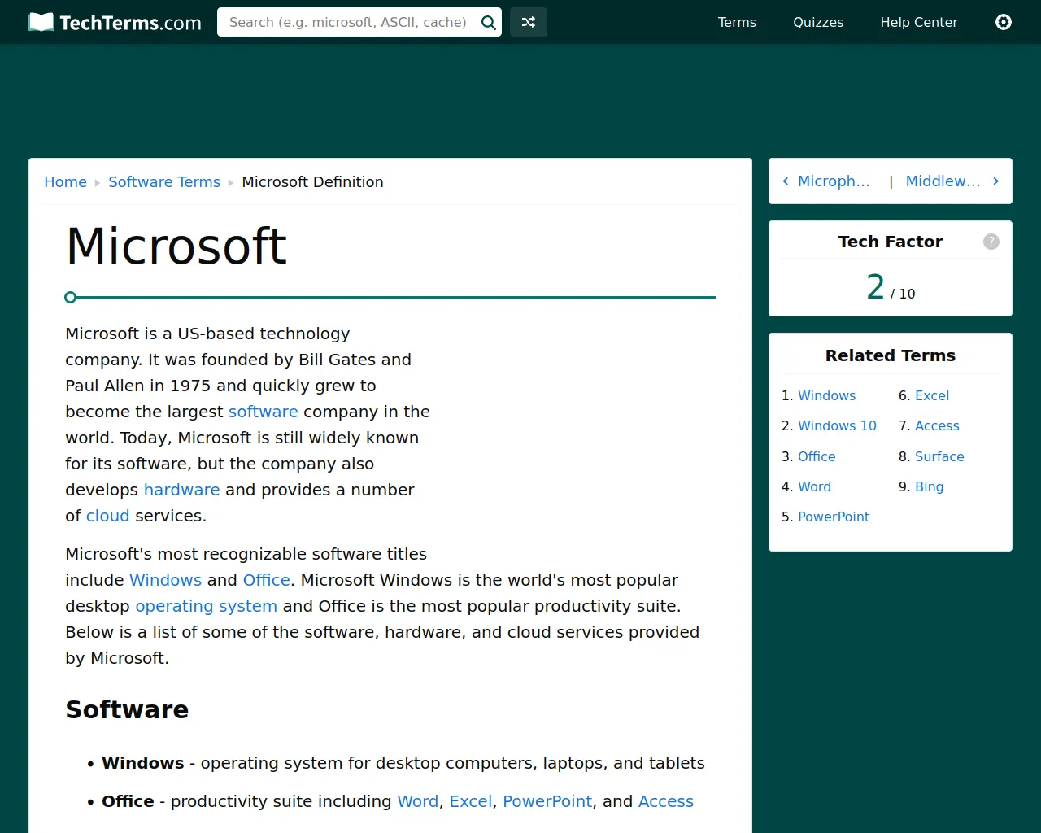
Task: Click the shuffle random term icon
Action: click(x=529, y=23)
